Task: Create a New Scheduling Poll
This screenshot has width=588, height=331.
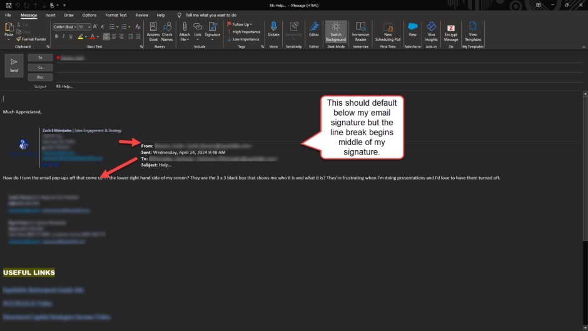Action: [388, 31]
